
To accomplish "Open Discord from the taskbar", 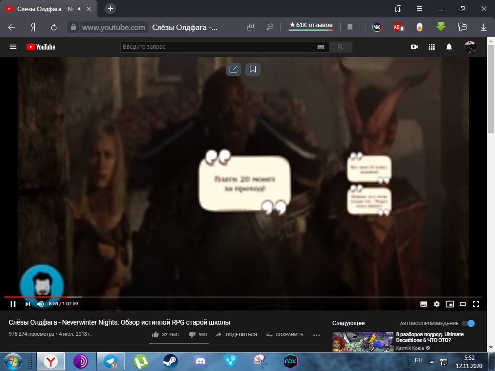I will [x=201, y=361].
